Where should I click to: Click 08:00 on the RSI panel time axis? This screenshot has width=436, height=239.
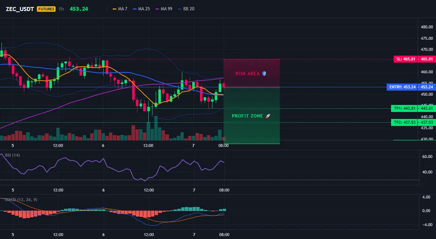click(x=224, y=190)
